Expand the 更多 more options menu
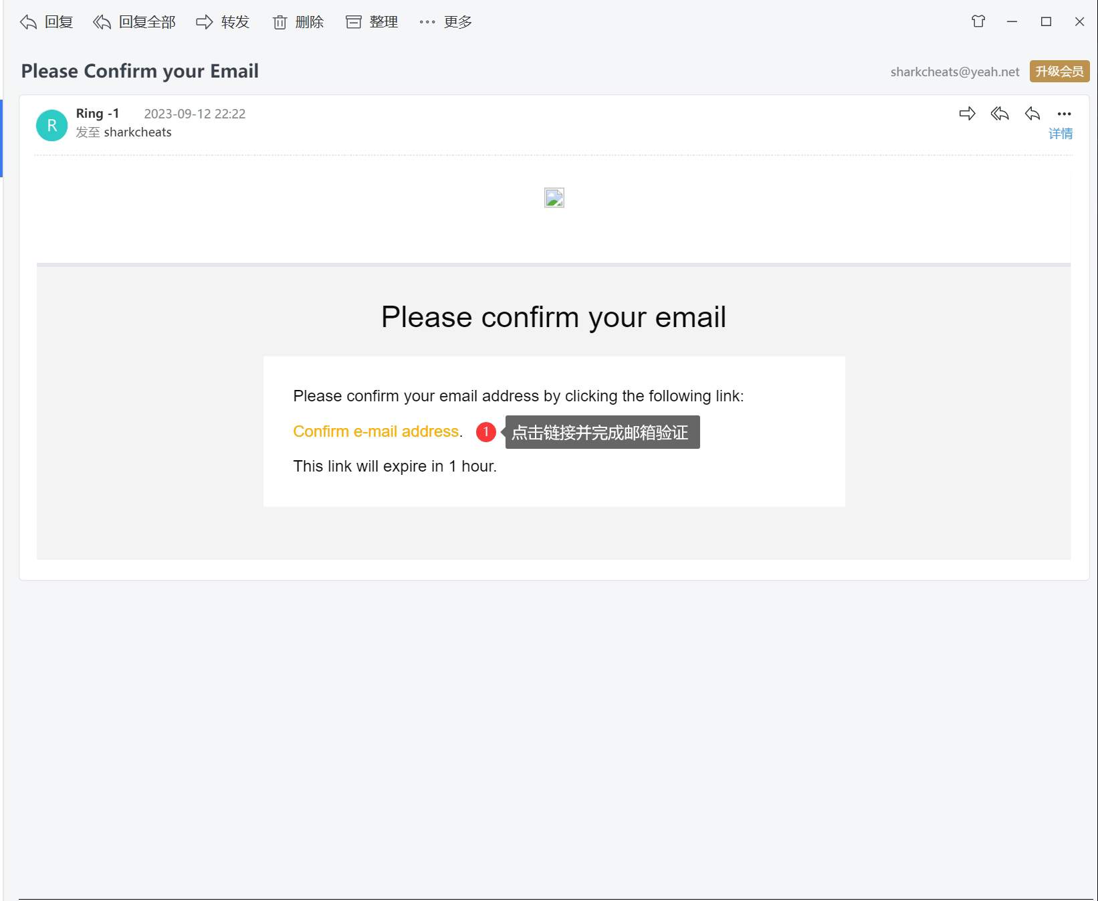The image size is (1098, 901). pos(446,22)
